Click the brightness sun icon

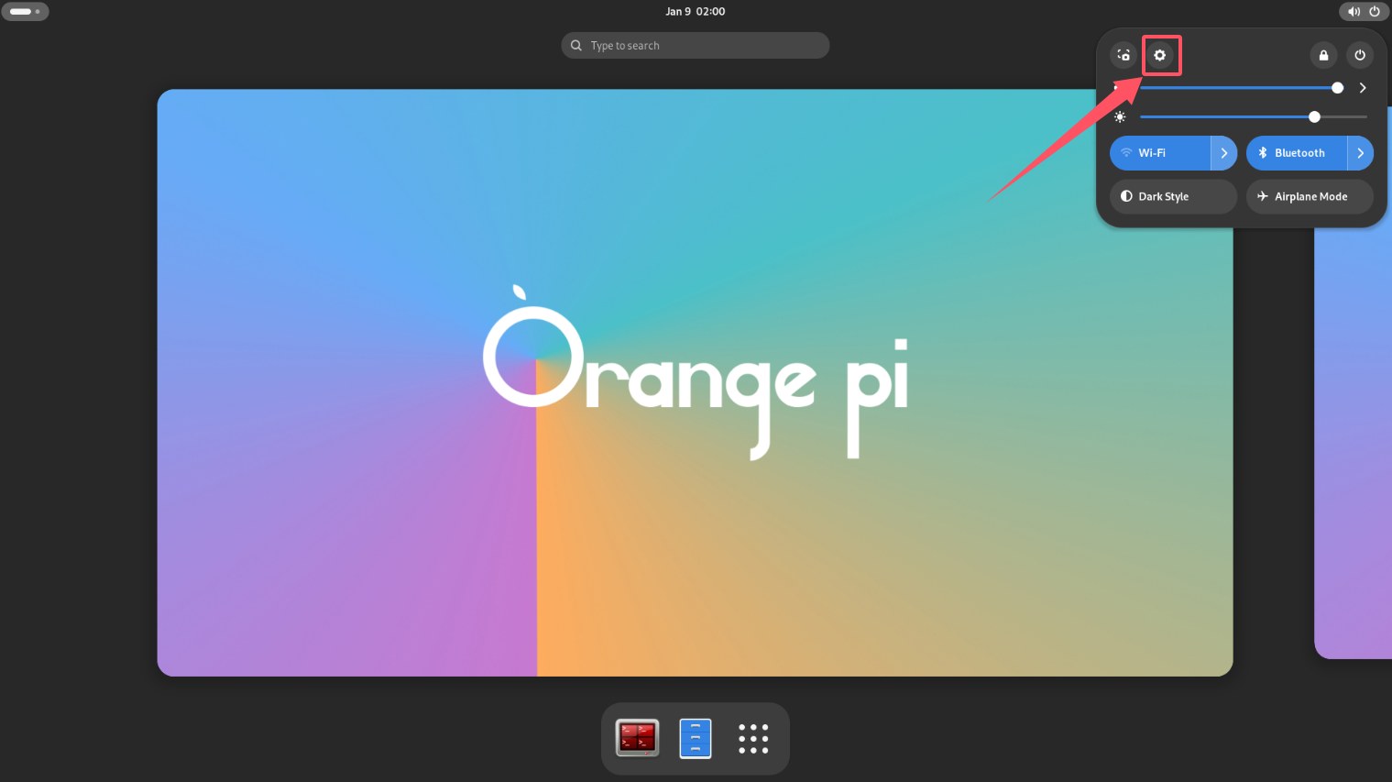pos(1120,116)
